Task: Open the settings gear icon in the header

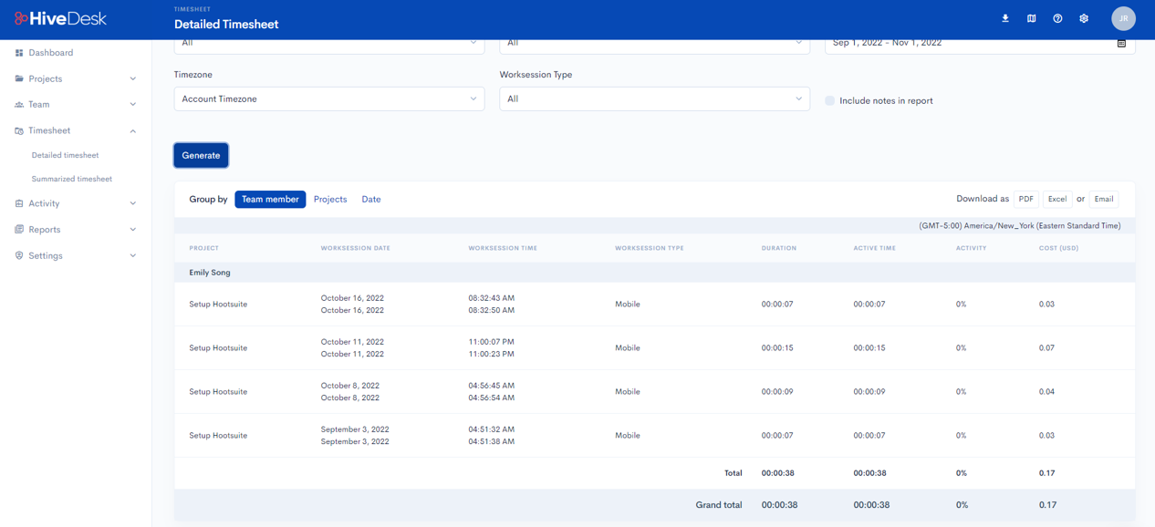Action: click(1084, 17)
